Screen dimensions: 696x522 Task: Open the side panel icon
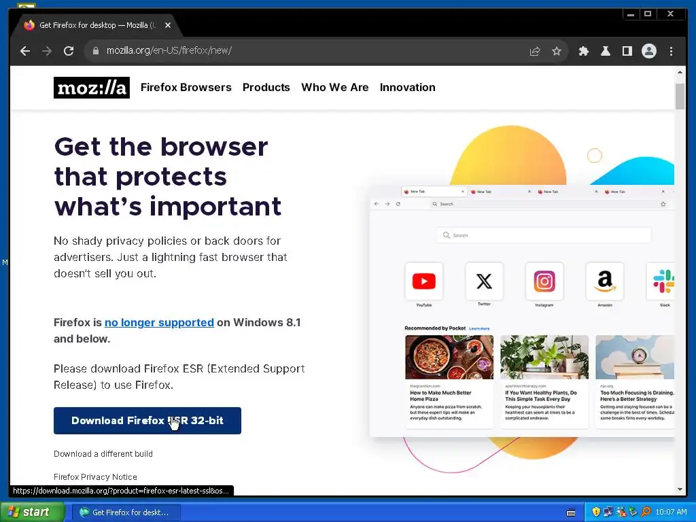[627, 51]
